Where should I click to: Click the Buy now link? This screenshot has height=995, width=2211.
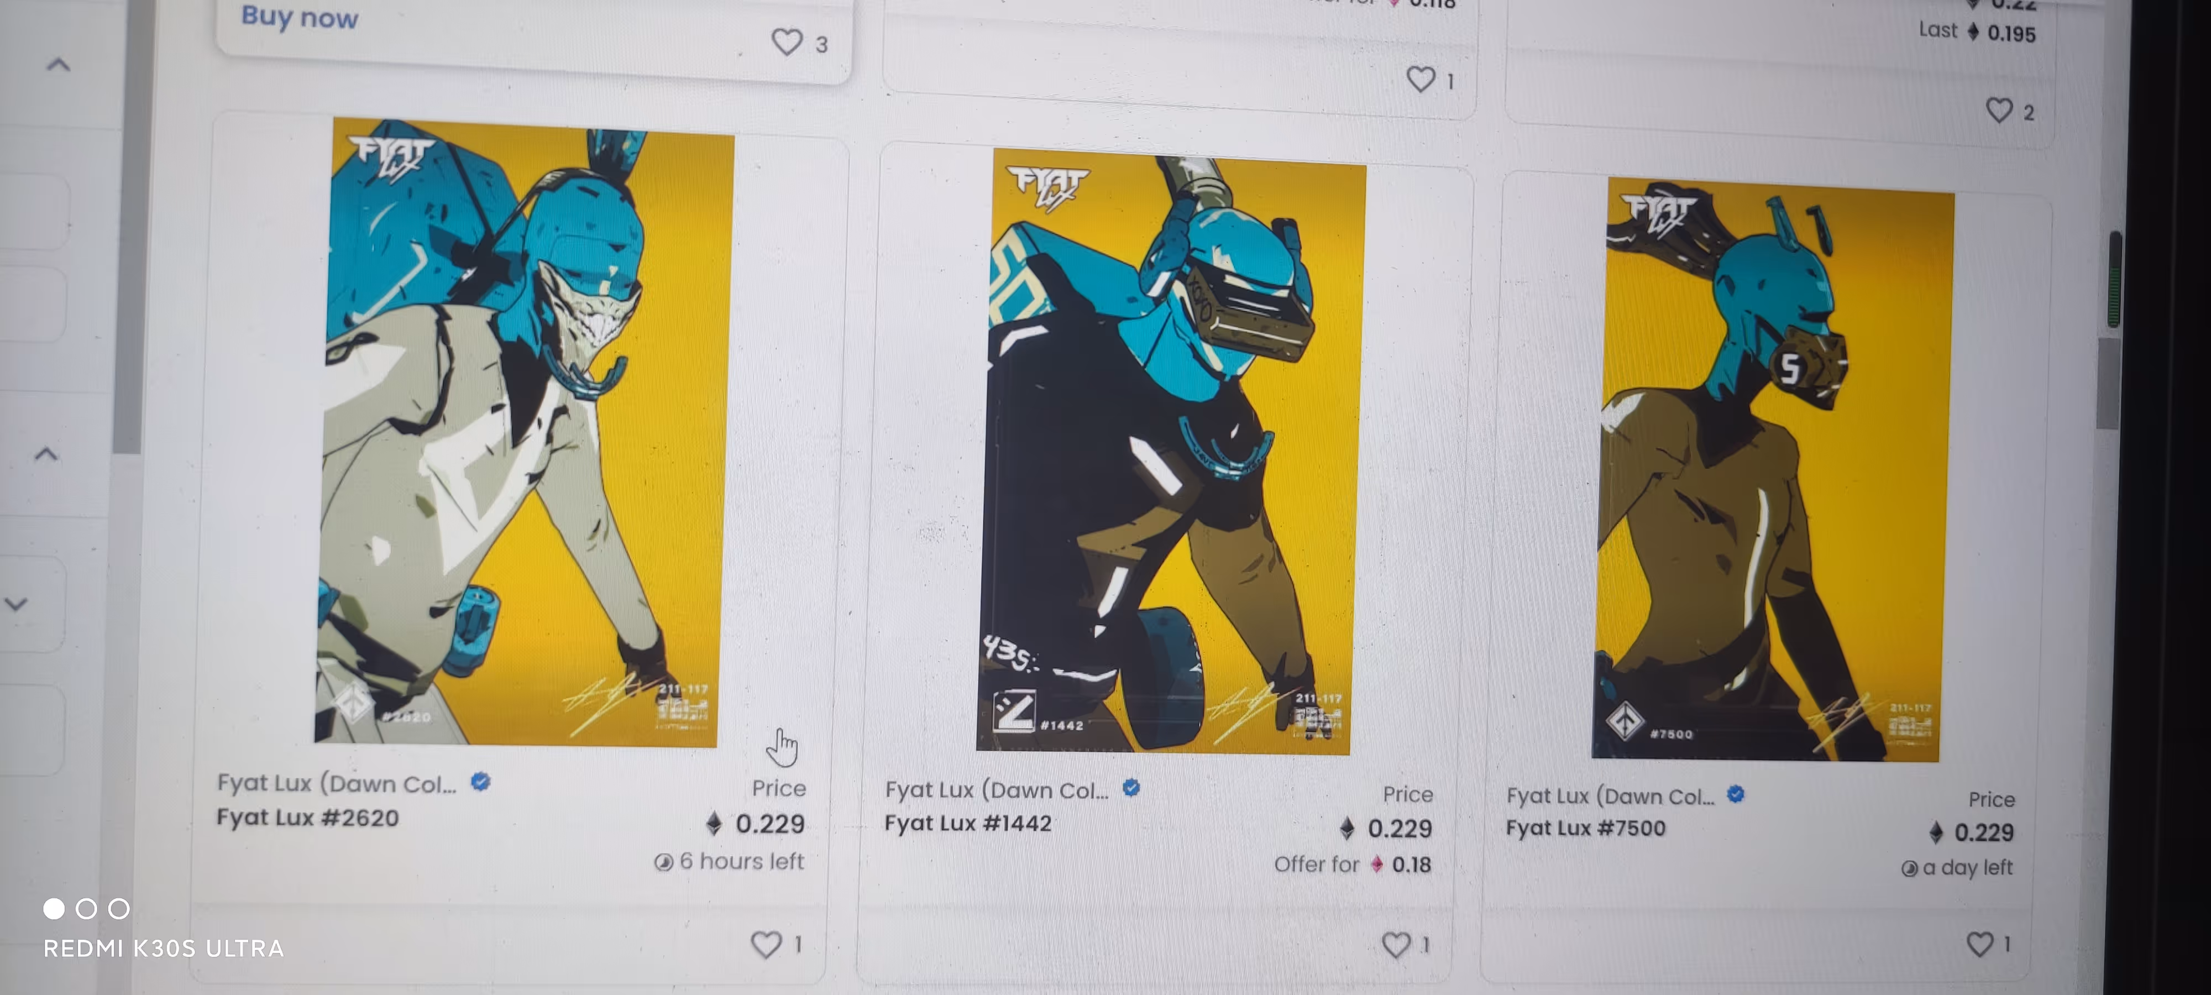pos(298,17)
